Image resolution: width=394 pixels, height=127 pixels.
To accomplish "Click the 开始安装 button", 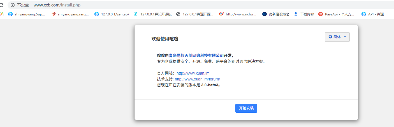I will pos(246,108).
